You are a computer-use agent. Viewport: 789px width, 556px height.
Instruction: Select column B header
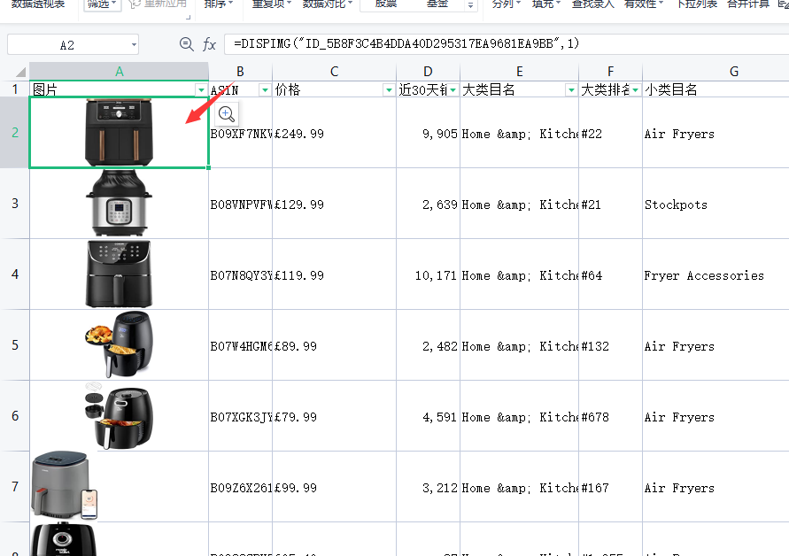[x=240, y=72]
